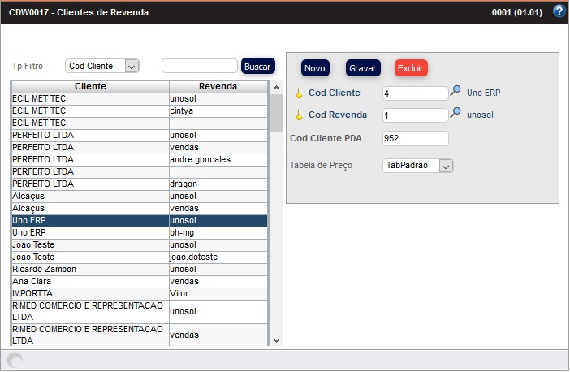Image resolution: width=570 pixels, height=372 pixels.
Task: Click the key icon next to Cod Cliente
Action: tap(299, 93)
